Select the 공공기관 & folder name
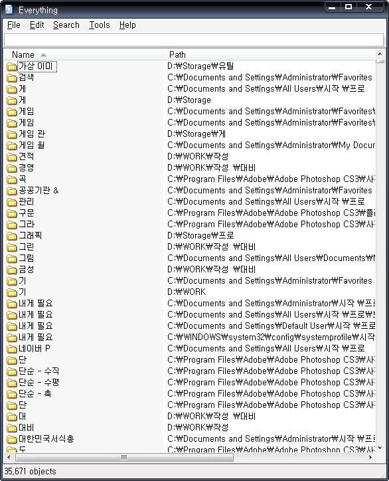The image size is (389, 481). [x=39, y=191]
